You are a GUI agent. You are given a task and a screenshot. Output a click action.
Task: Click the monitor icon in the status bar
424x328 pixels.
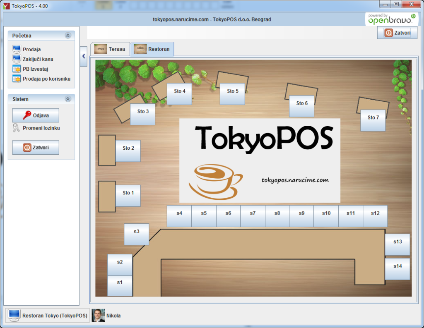14,315
